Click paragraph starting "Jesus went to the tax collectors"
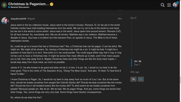Screen dimensions: 181x102 (x=66, y=33)
